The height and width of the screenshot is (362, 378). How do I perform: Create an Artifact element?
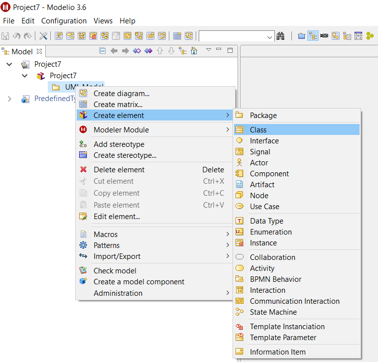coord(297,185)
